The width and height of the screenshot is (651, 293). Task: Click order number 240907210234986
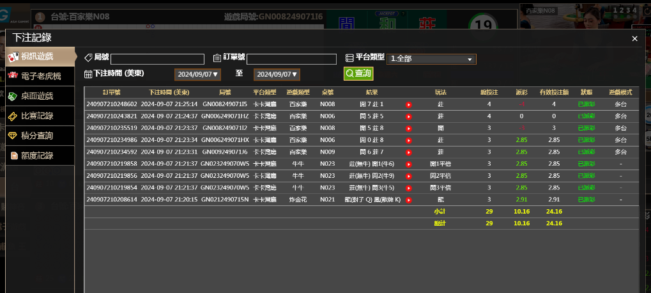click(112, 139)
